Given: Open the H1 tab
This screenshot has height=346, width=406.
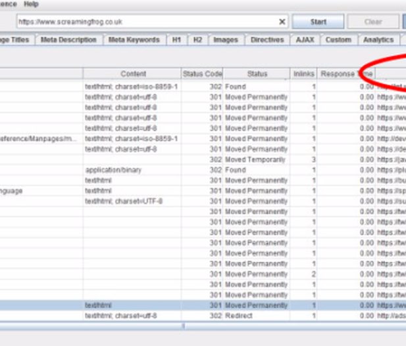Looking at the screenshot, I should [x=176, y=40].
